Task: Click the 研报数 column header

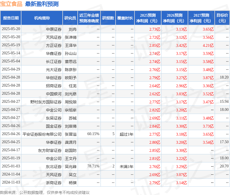Action: click(108, 18)
